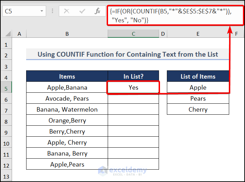This screenshot has height=182, width=245.
Task: Click the 'Items' header cell
Action: click(67, 76)
